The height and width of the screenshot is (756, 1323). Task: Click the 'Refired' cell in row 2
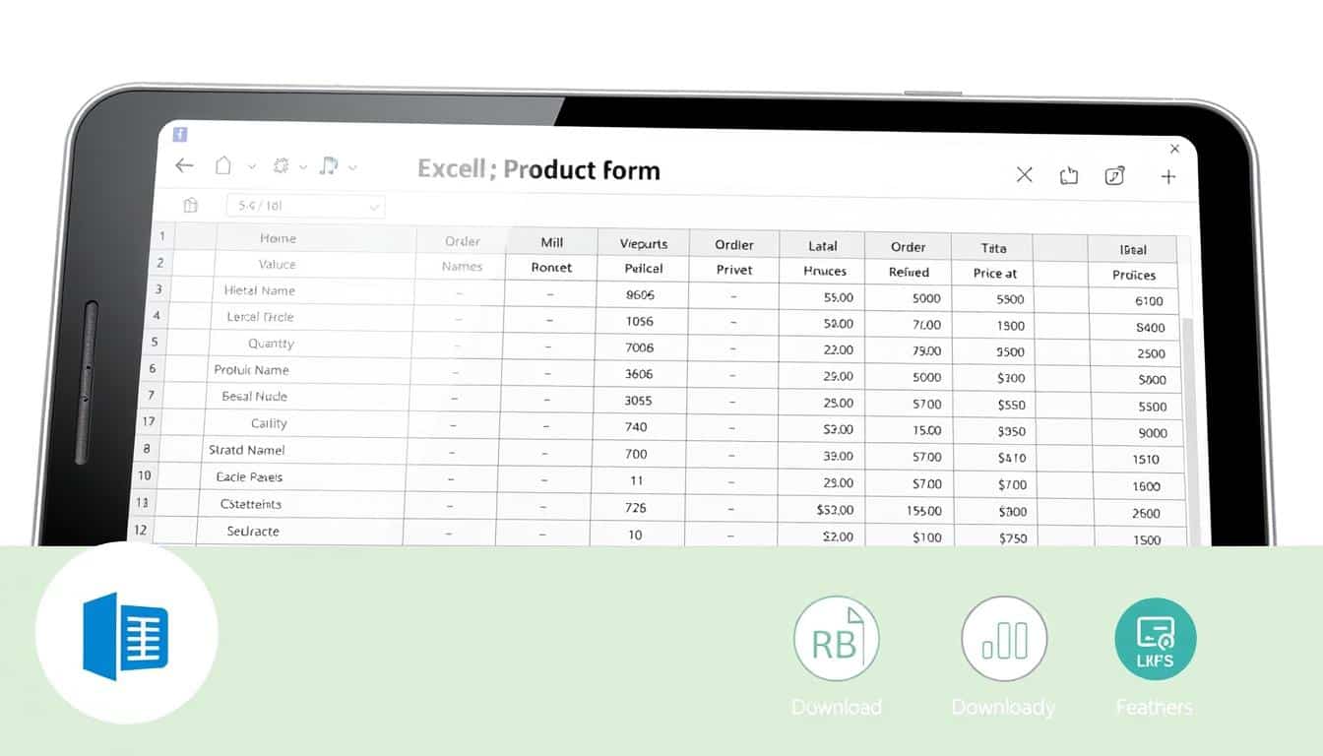909,272
